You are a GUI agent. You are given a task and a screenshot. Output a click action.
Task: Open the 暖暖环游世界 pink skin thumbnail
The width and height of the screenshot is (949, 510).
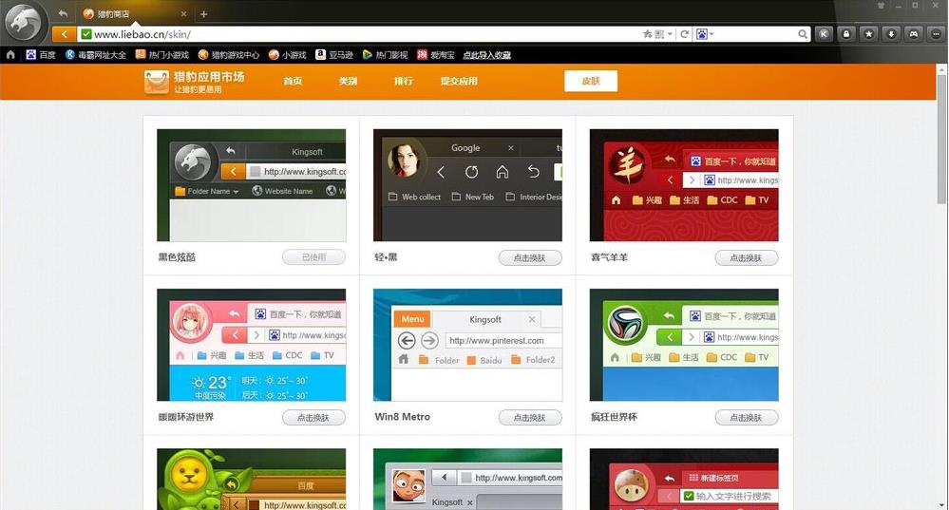click(251, 345)
